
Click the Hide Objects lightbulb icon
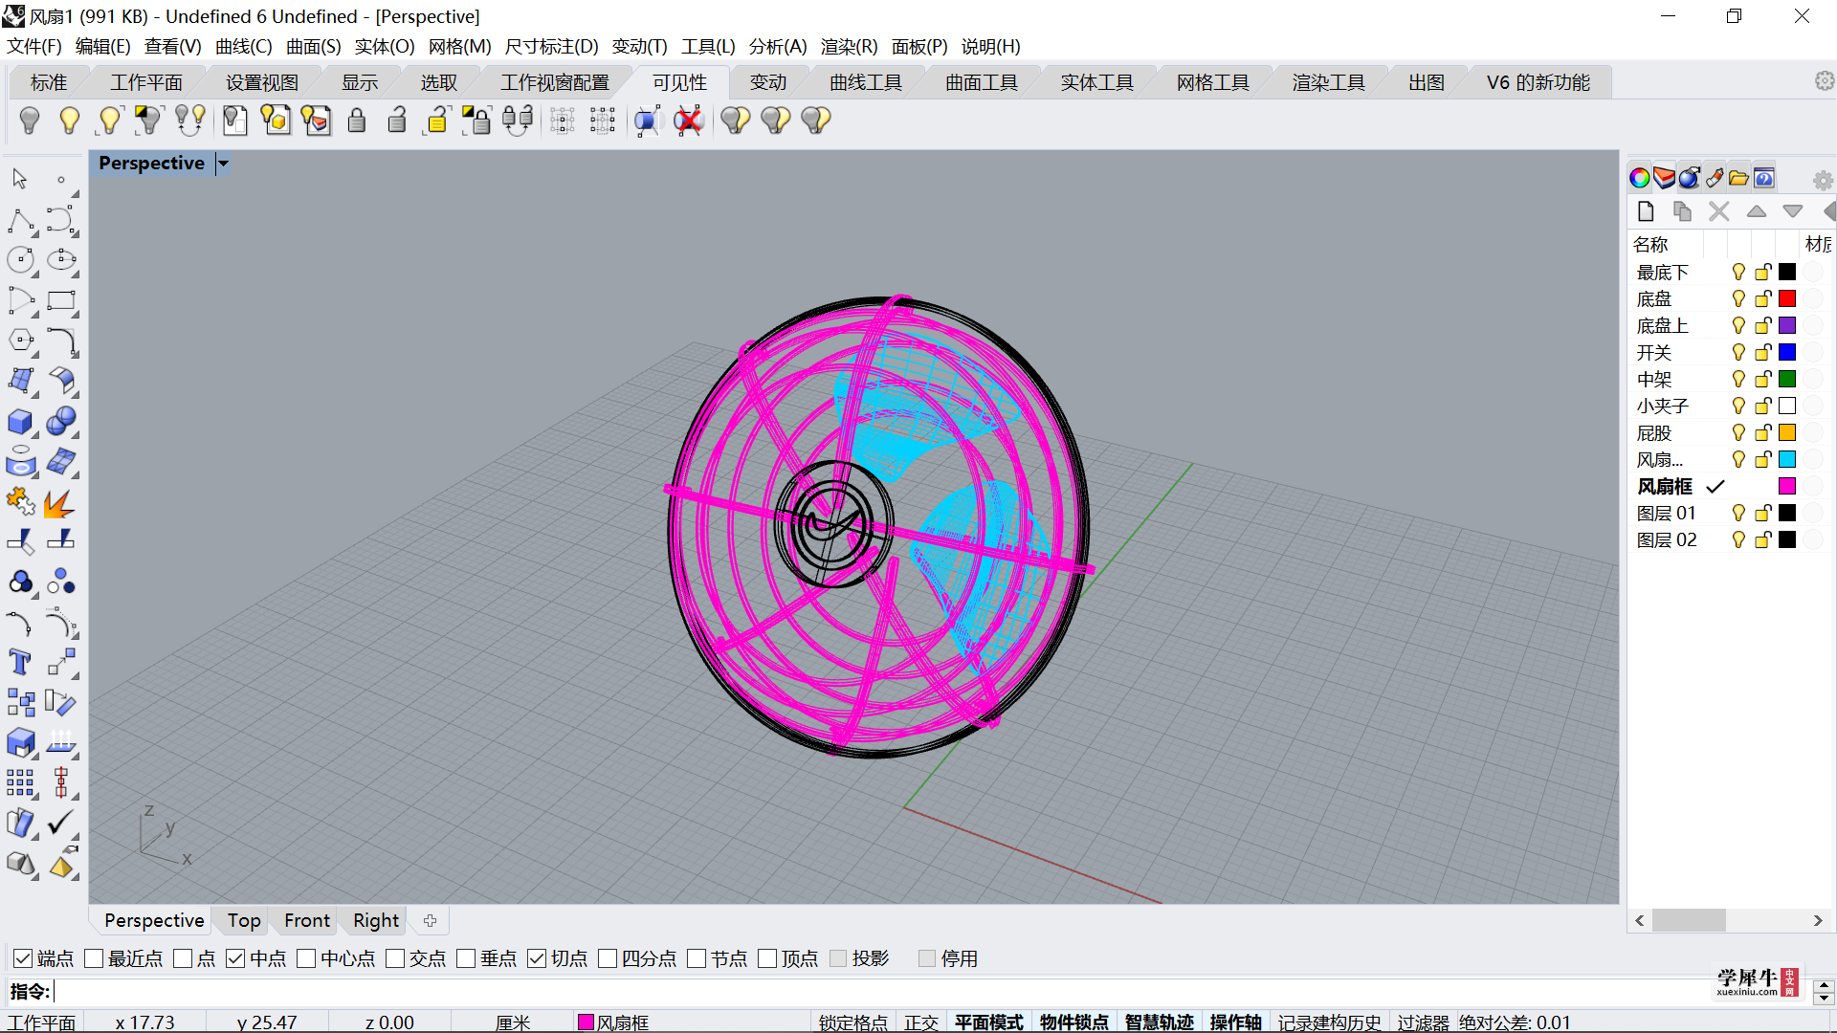[30, 121]
